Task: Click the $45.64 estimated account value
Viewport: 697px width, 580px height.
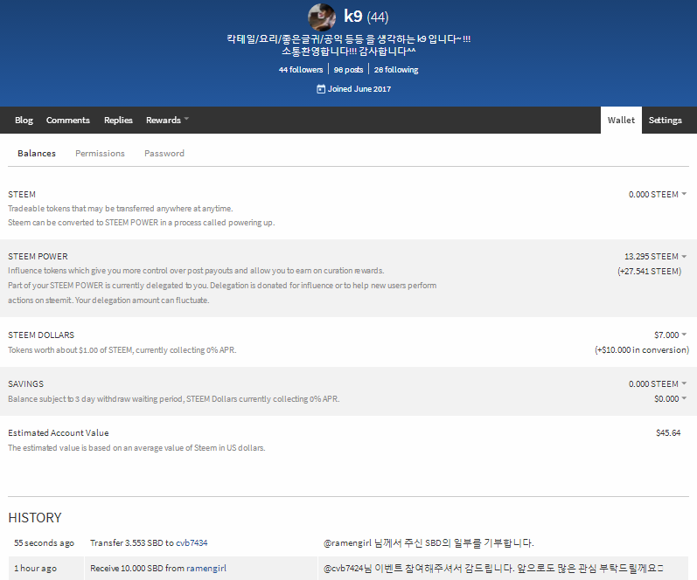Action: pyautogui.click(x=668, y=432)
